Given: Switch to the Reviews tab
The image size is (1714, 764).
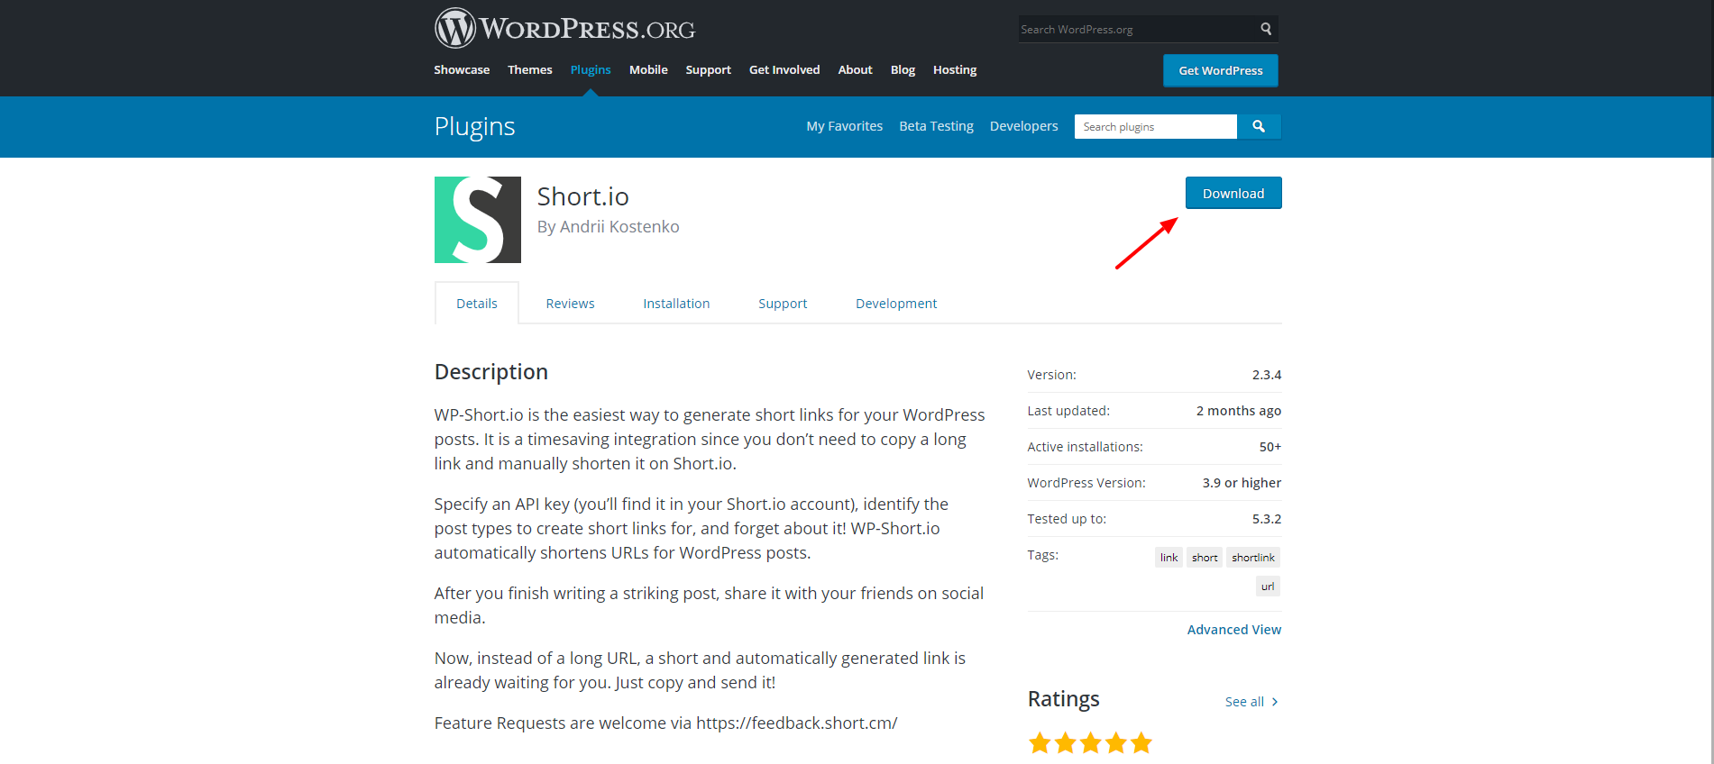Looking at the screenshot, I should 570,304.
